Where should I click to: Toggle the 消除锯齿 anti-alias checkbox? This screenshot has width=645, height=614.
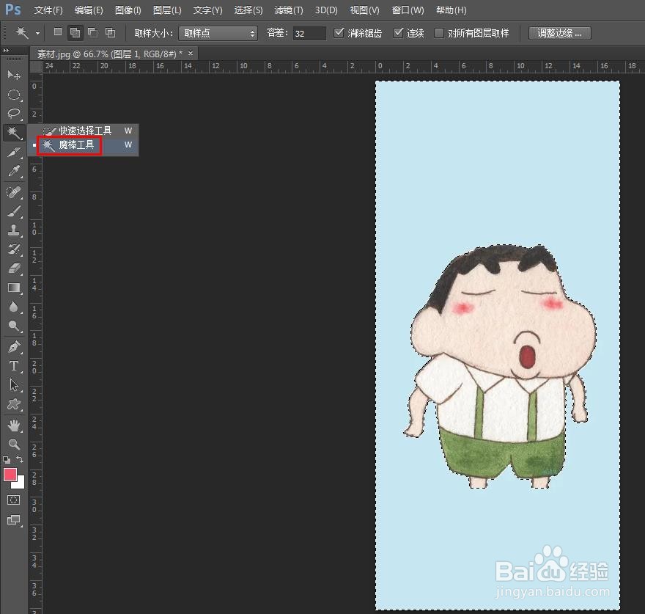pyautogui.click(x=339, y=32)
